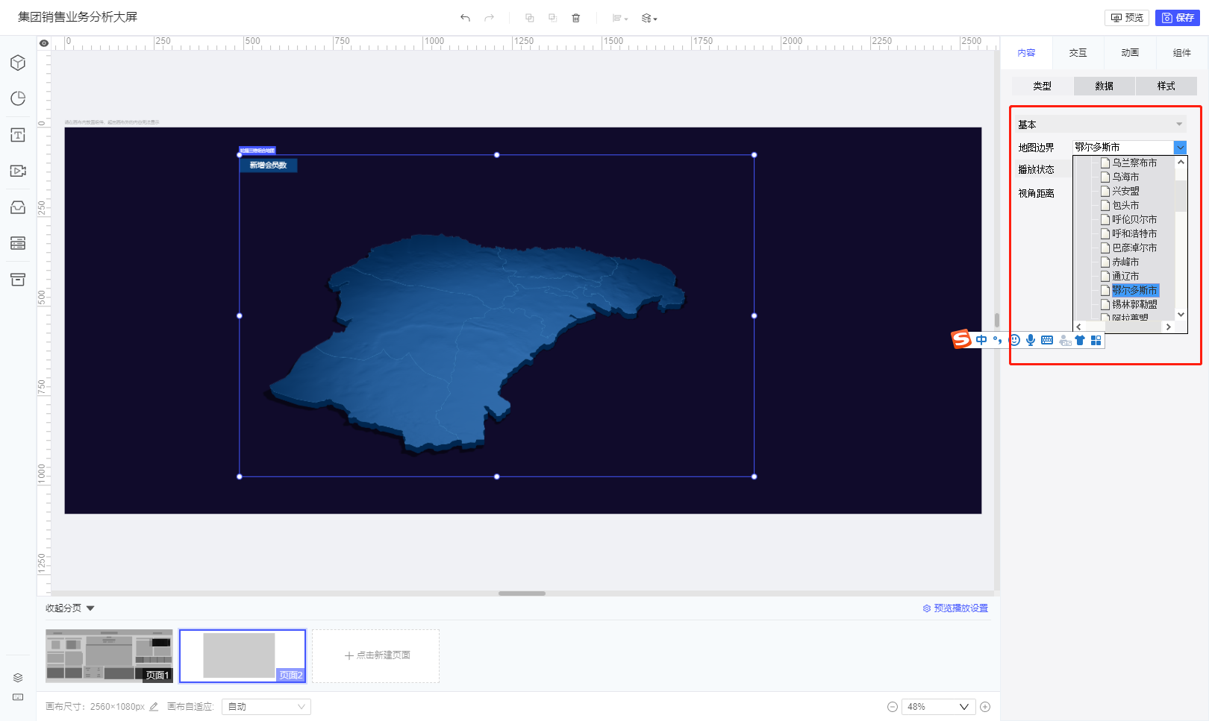Open the video media component panel

point(18,171)
